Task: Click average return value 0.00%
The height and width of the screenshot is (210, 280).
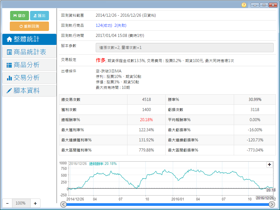Action: click(x=255, y=120)
